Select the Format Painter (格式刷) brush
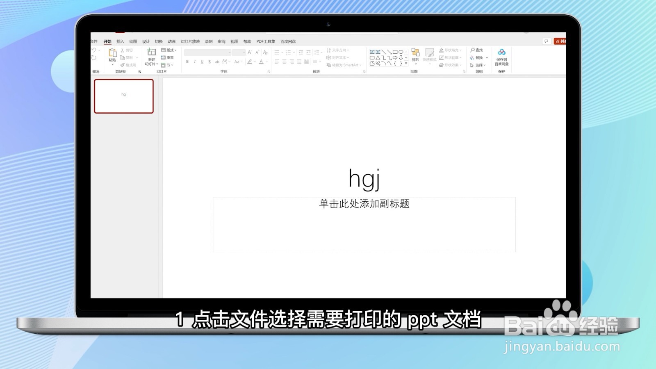 coord(122,65)
